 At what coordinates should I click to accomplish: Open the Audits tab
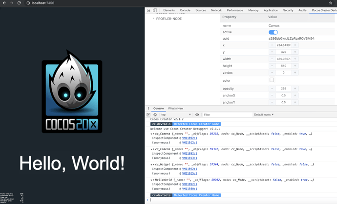(302, 10)
